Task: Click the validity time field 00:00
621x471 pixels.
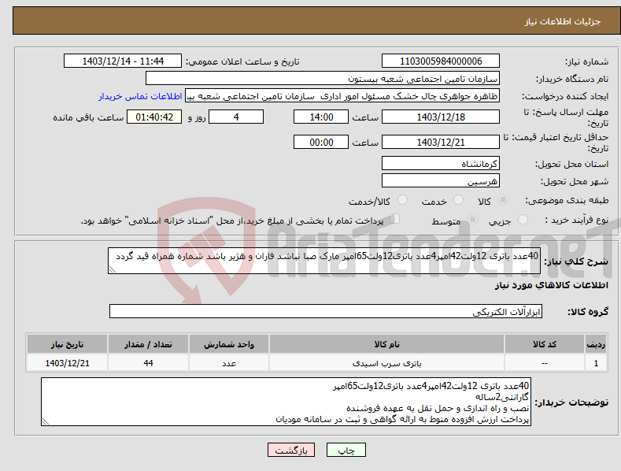Action: coord(321,142)
